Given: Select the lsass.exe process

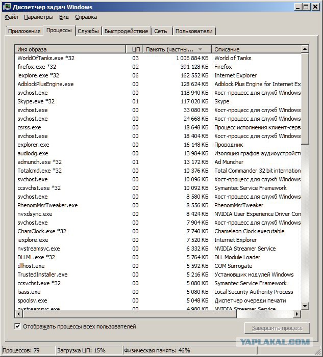Looking at the screenshot, I should [158, 292].
